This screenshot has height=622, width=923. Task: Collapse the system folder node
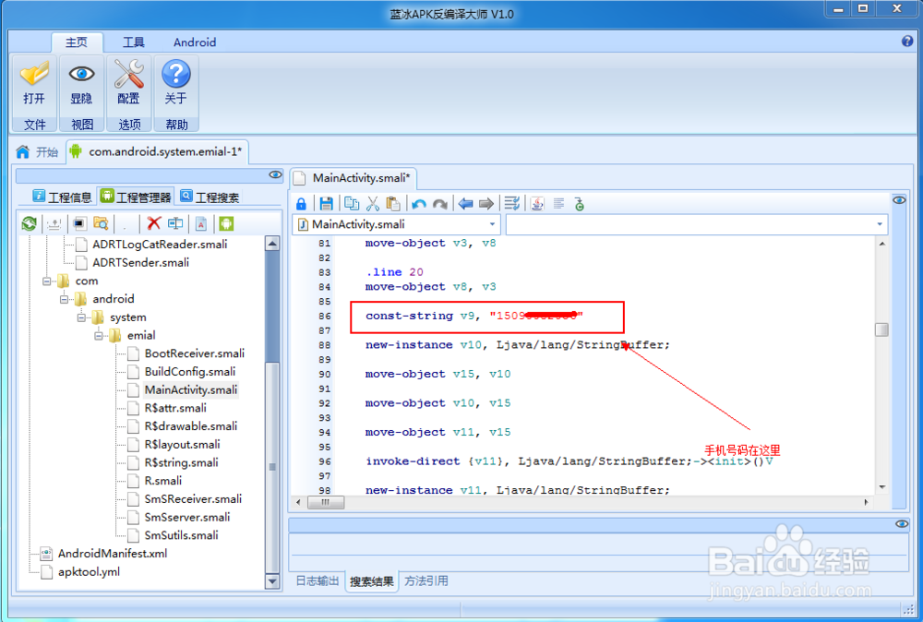tap(82, 317)
